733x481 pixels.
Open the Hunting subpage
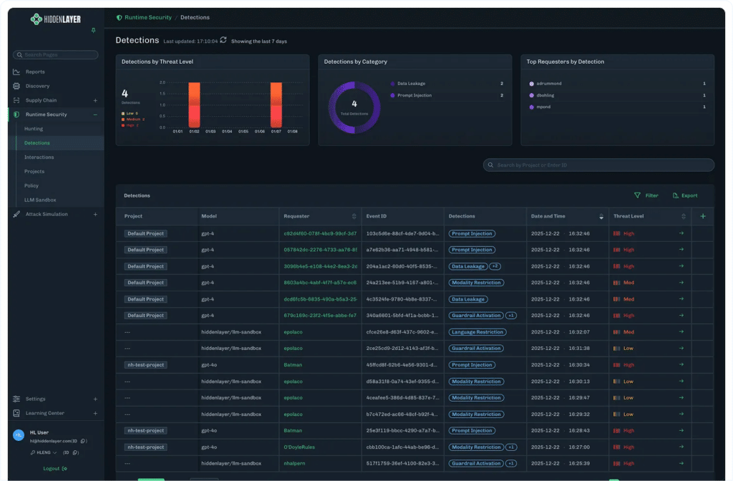pyautogui.click(x=34, y=129)
